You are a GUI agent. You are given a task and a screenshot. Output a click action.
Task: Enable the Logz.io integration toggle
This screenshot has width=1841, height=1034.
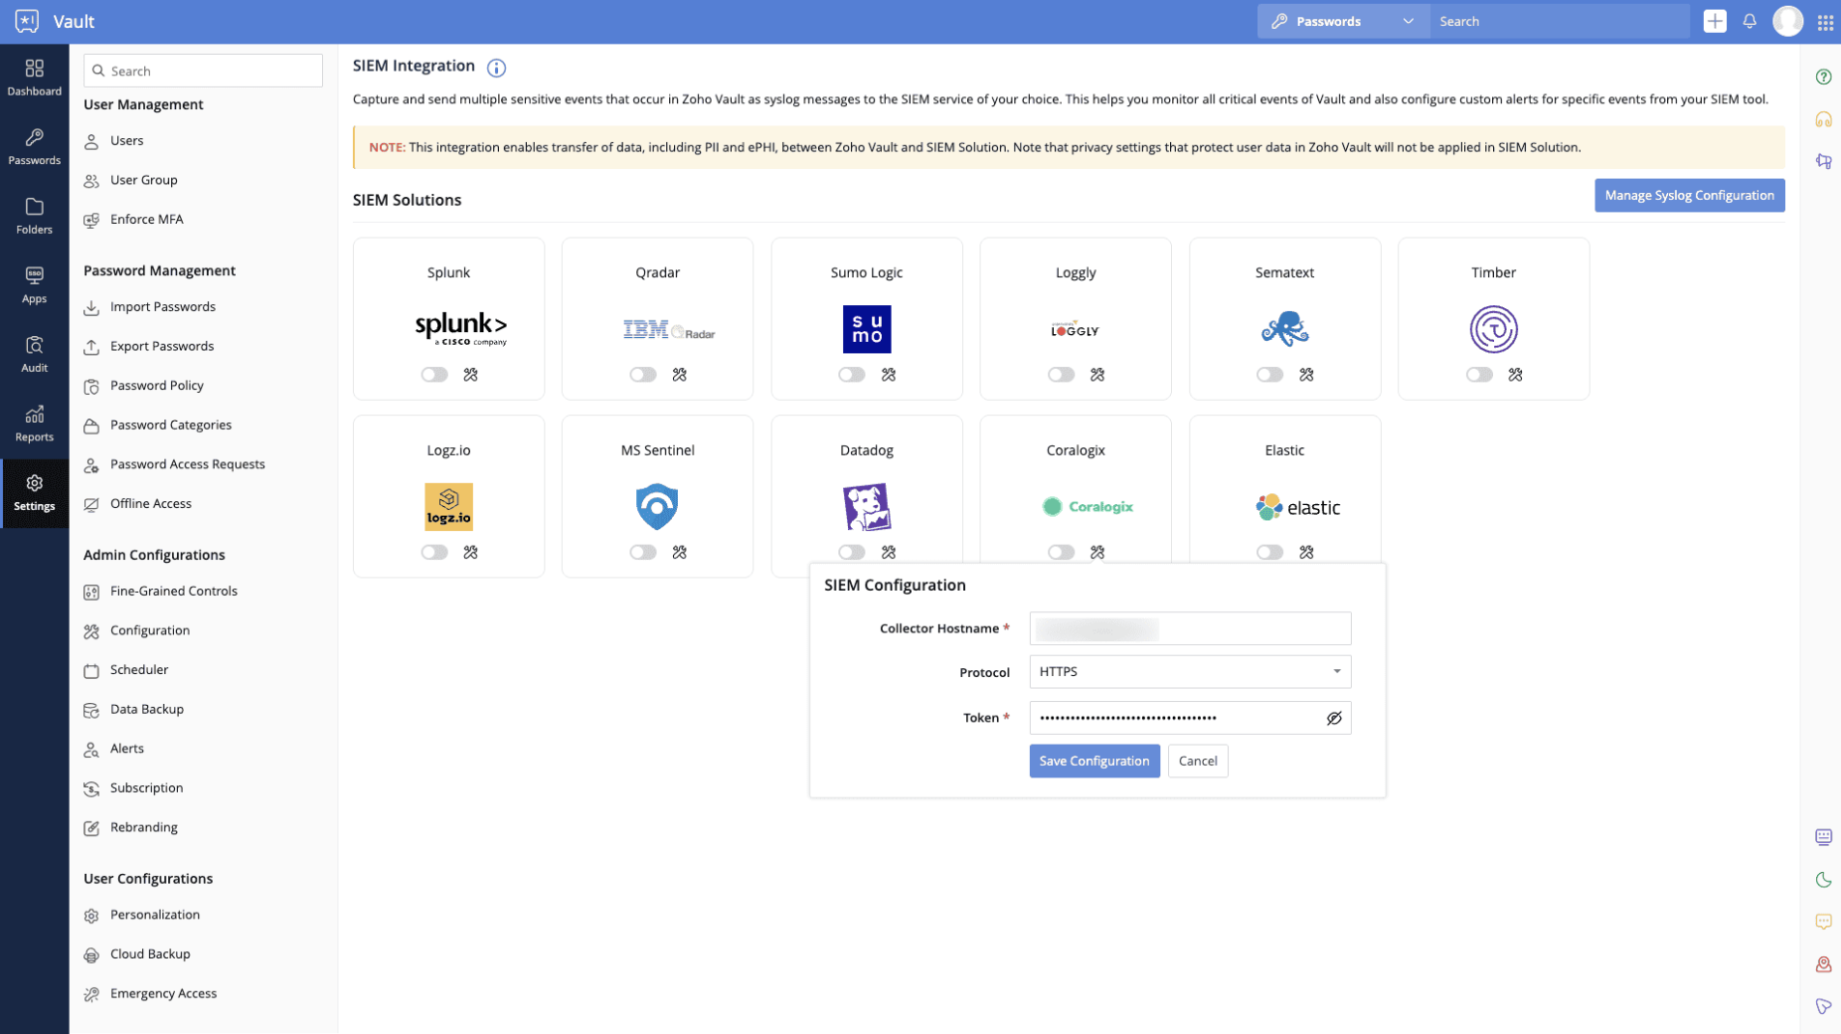(x=434, y=552)
